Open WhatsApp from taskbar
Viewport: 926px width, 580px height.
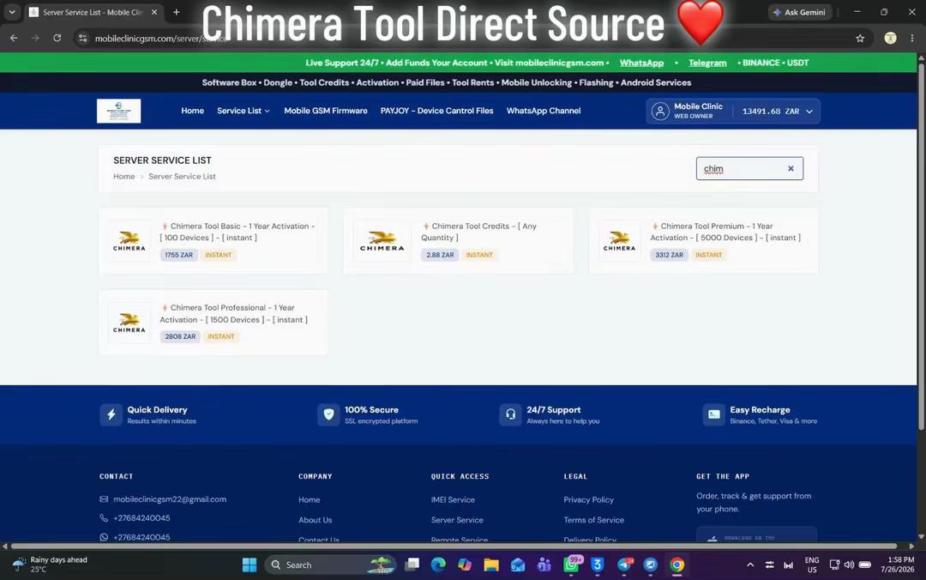pyautogui.click(x=571, y=565)
